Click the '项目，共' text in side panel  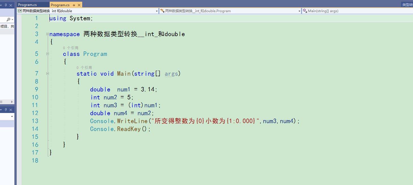point(7,27)
